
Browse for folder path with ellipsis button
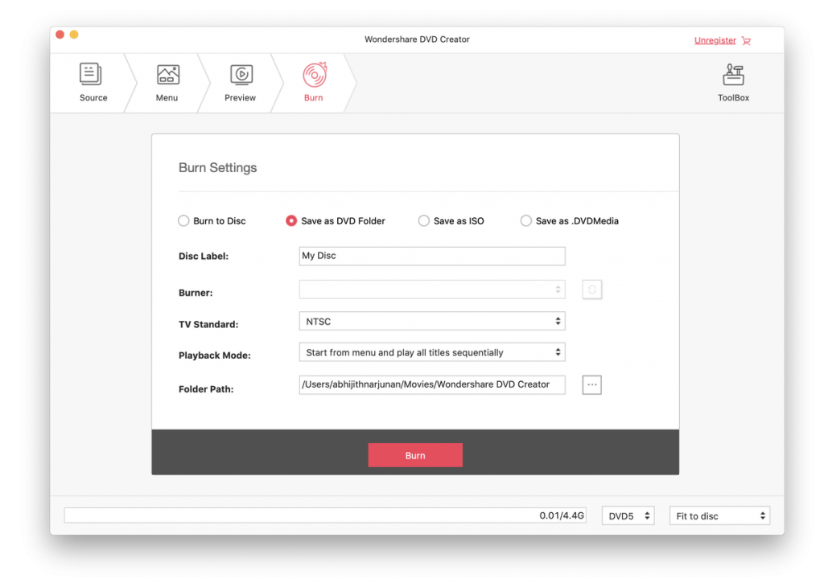tap(591, 385)
